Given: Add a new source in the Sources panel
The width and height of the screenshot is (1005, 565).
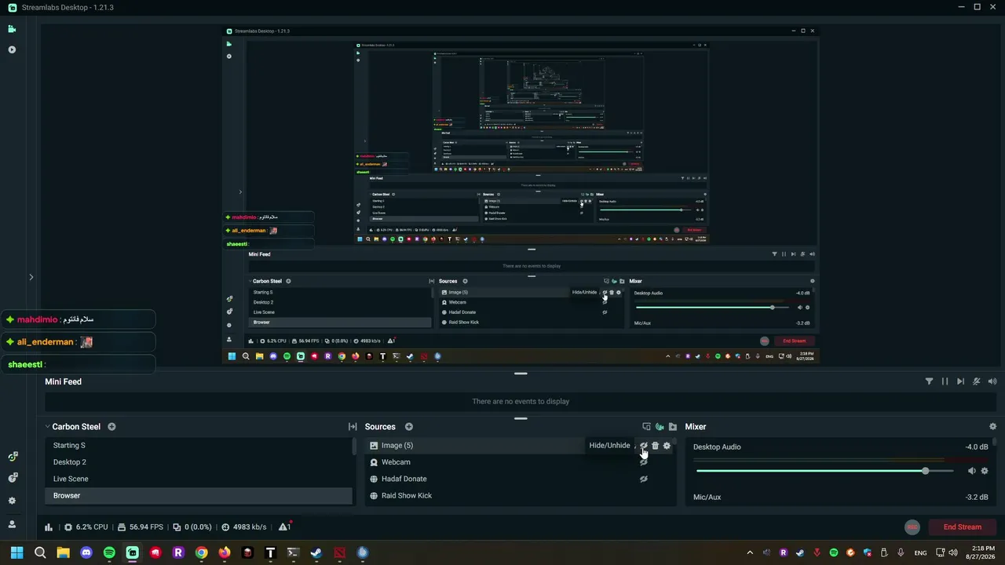Looking at the screenshot, I should [409, 427].
